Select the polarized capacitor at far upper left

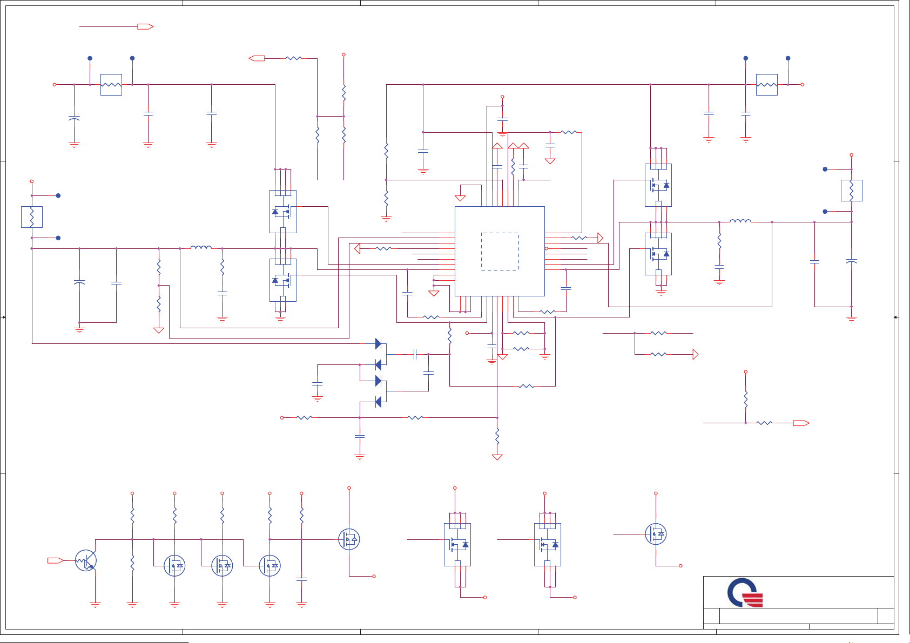point(74,118)
